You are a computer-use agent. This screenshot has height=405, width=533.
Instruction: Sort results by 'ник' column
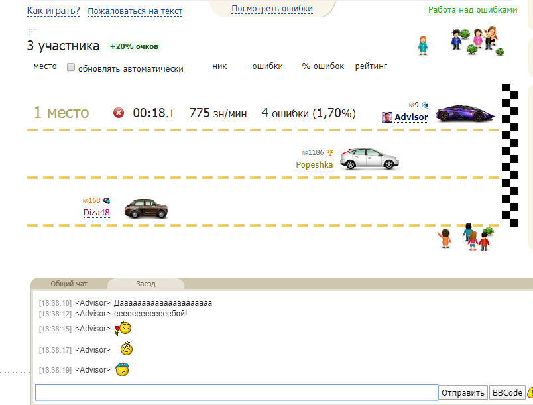pos(219,66)
